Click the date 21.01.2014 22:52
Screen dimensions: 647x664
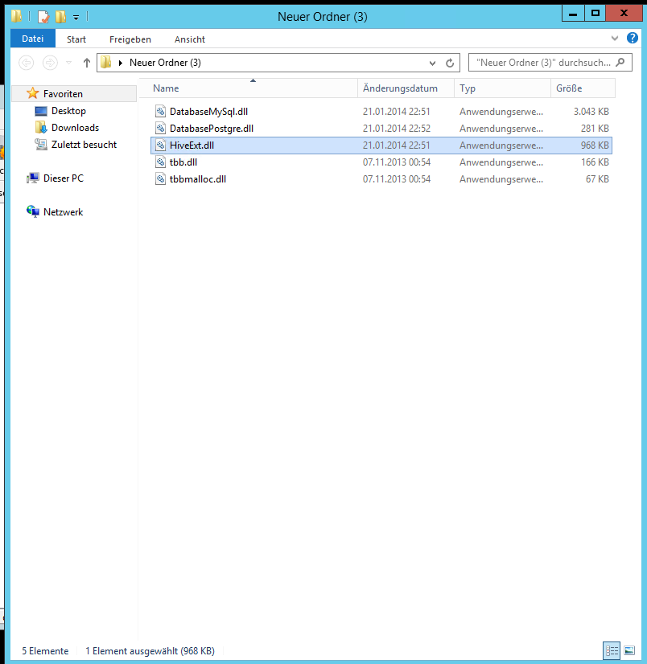pos(397,129)
